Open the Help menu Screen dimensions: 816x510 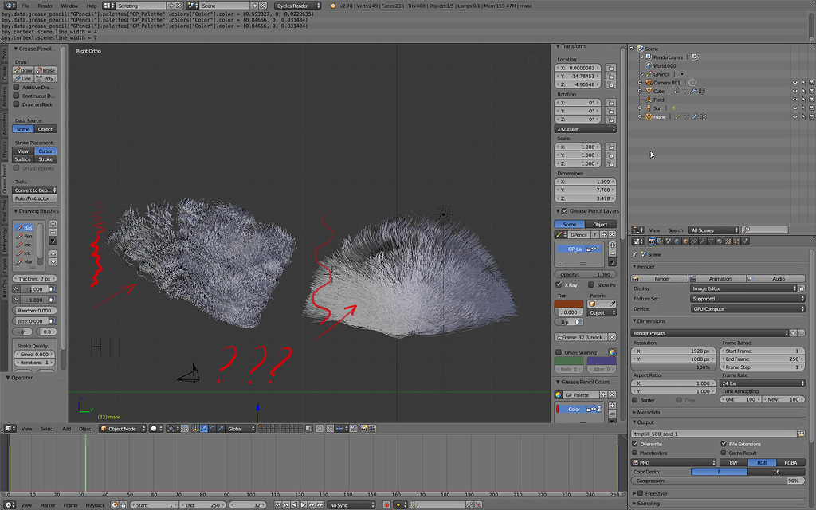click(92, 6)
